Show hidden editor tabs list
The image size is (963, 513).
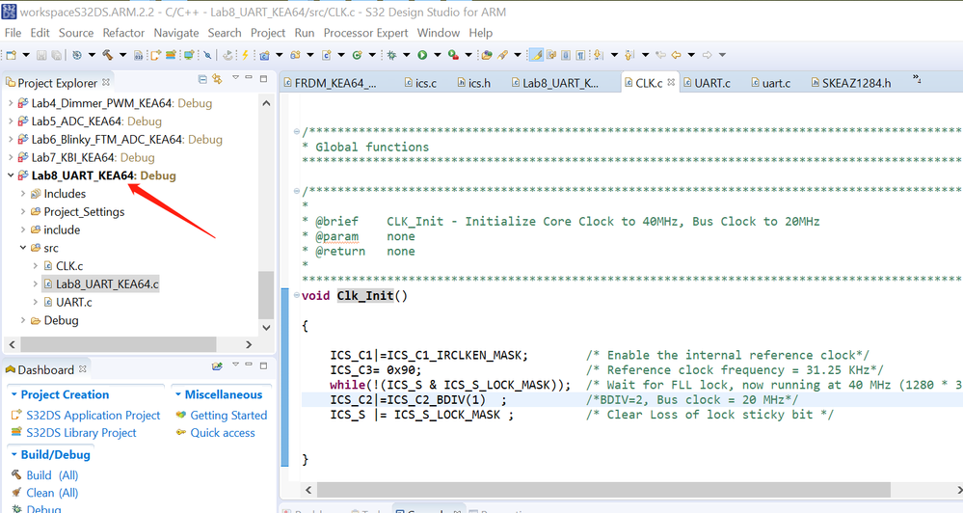[x=917, y=79]
